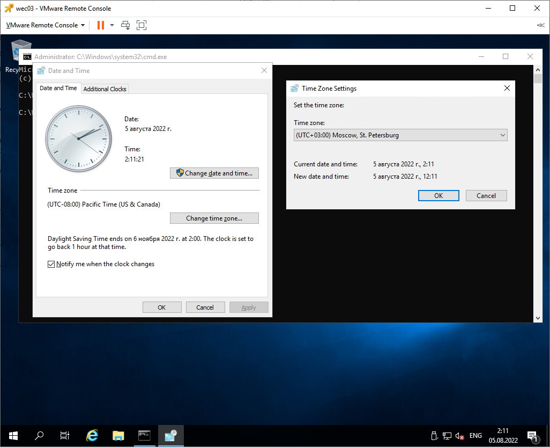The width and height of the screenshot is (550, 447).
Task: Open the Windows Start menu
Action: (13, 436)
